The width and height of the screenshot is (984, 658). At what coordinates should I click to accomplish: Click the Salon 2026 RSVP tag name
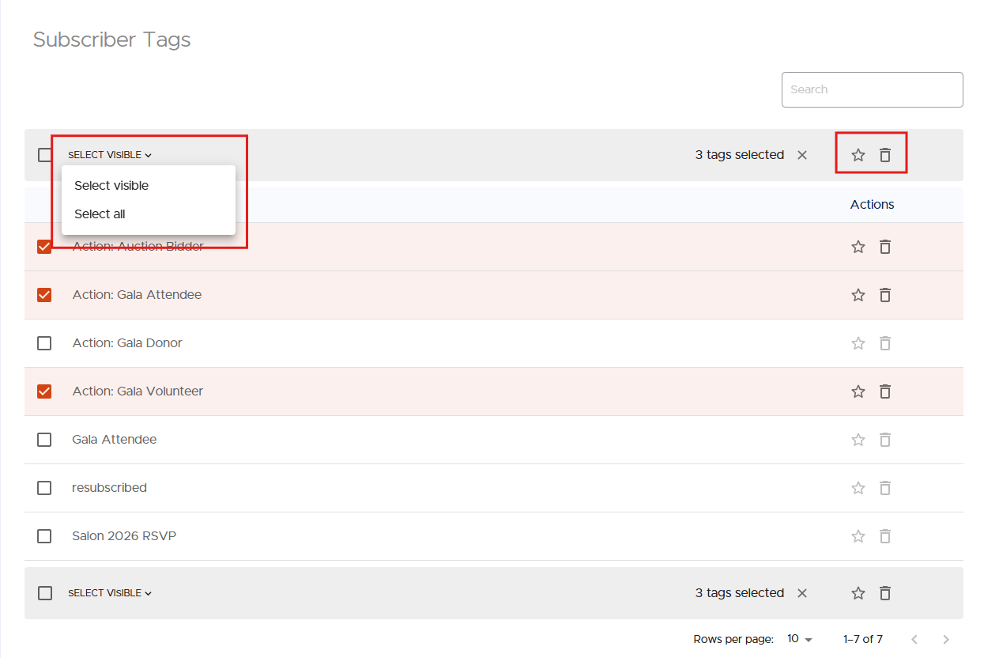coord(124,536)
